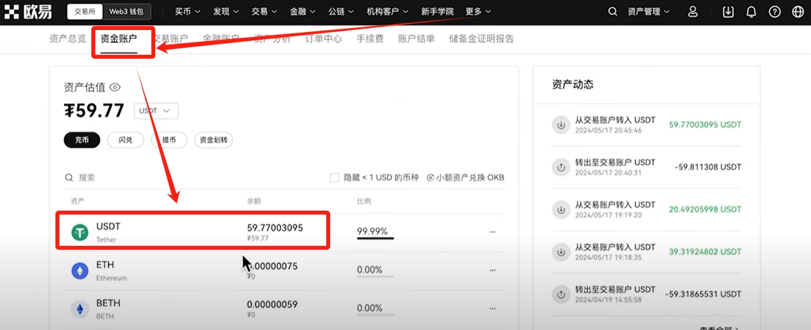Click the ETH Ethereum coin icon
The image size is (811, 330).
(x=80, y=271)
